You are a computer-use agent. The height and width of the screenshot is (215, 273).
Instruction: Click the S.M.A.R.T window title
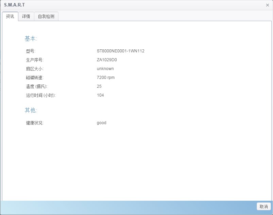pyautogui.click(x=14, y=5)
